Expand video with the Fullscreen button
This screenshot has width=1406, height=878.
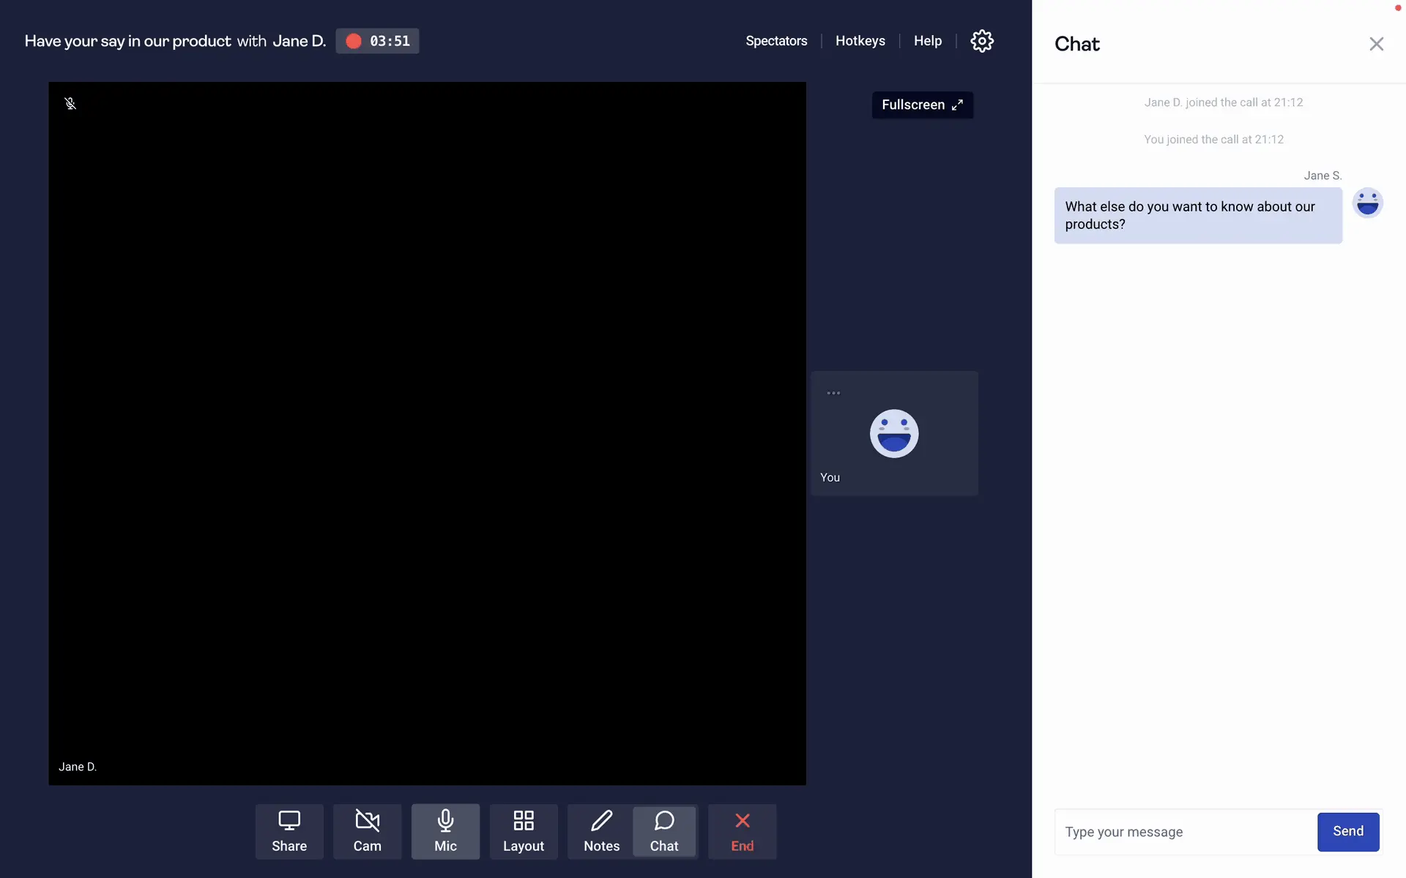point(922,105)
